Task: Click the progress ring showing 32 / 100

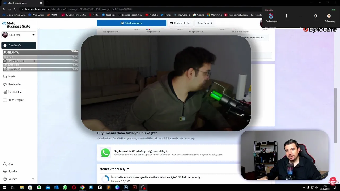Action: tap(105, 179)
